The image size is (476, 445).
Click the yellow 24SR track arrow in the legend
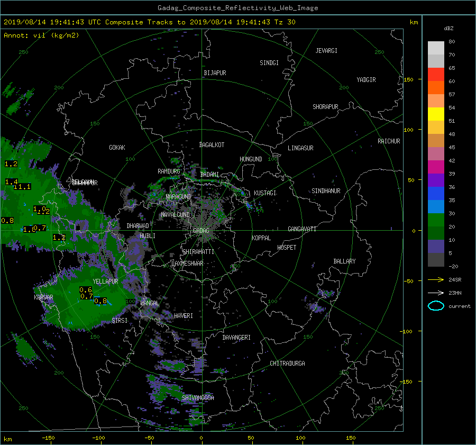tap(436, 279)
